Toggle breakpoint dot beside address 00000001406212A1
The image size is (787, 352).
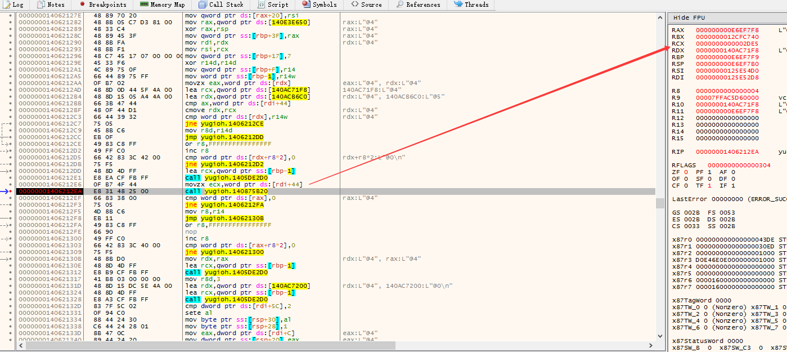tap(11, 69)
